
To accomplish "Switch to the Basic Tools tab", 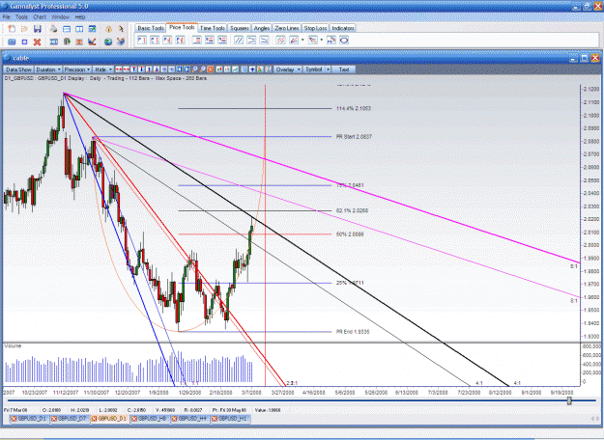I will 151,28.
